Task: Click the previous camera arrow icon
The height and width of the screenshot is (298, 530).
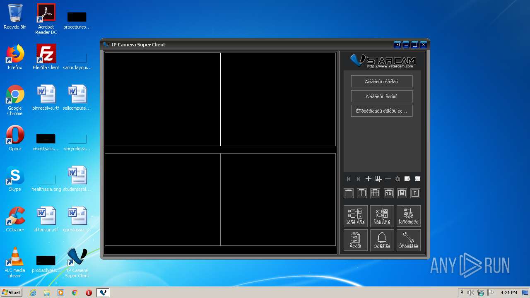Action: tap(349, 179)
